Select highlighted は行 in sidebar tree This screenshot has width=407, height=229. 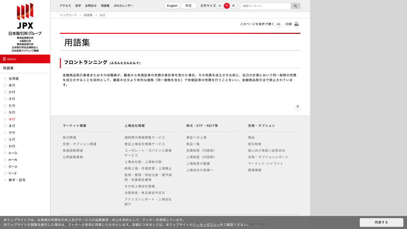coord(12,119)
